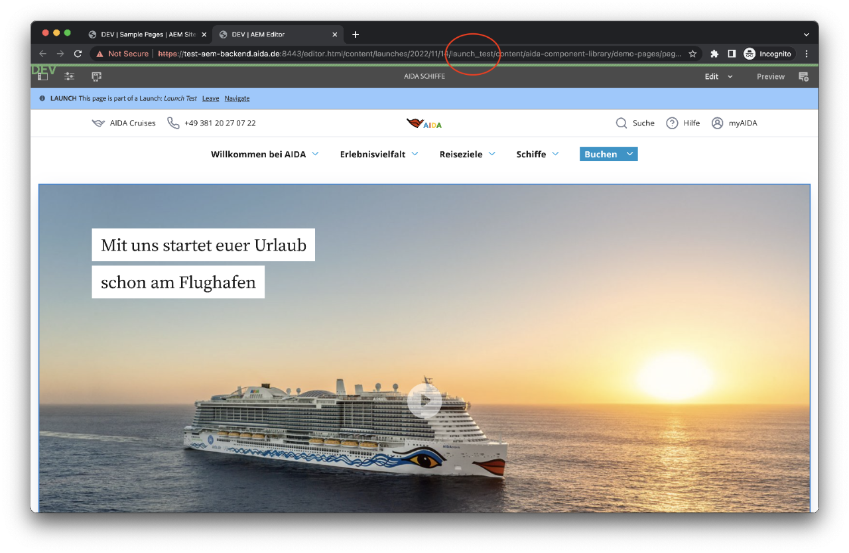Open Suche with the magnifier icon
Screen dimensions: 849x553
tap(621, 123)
